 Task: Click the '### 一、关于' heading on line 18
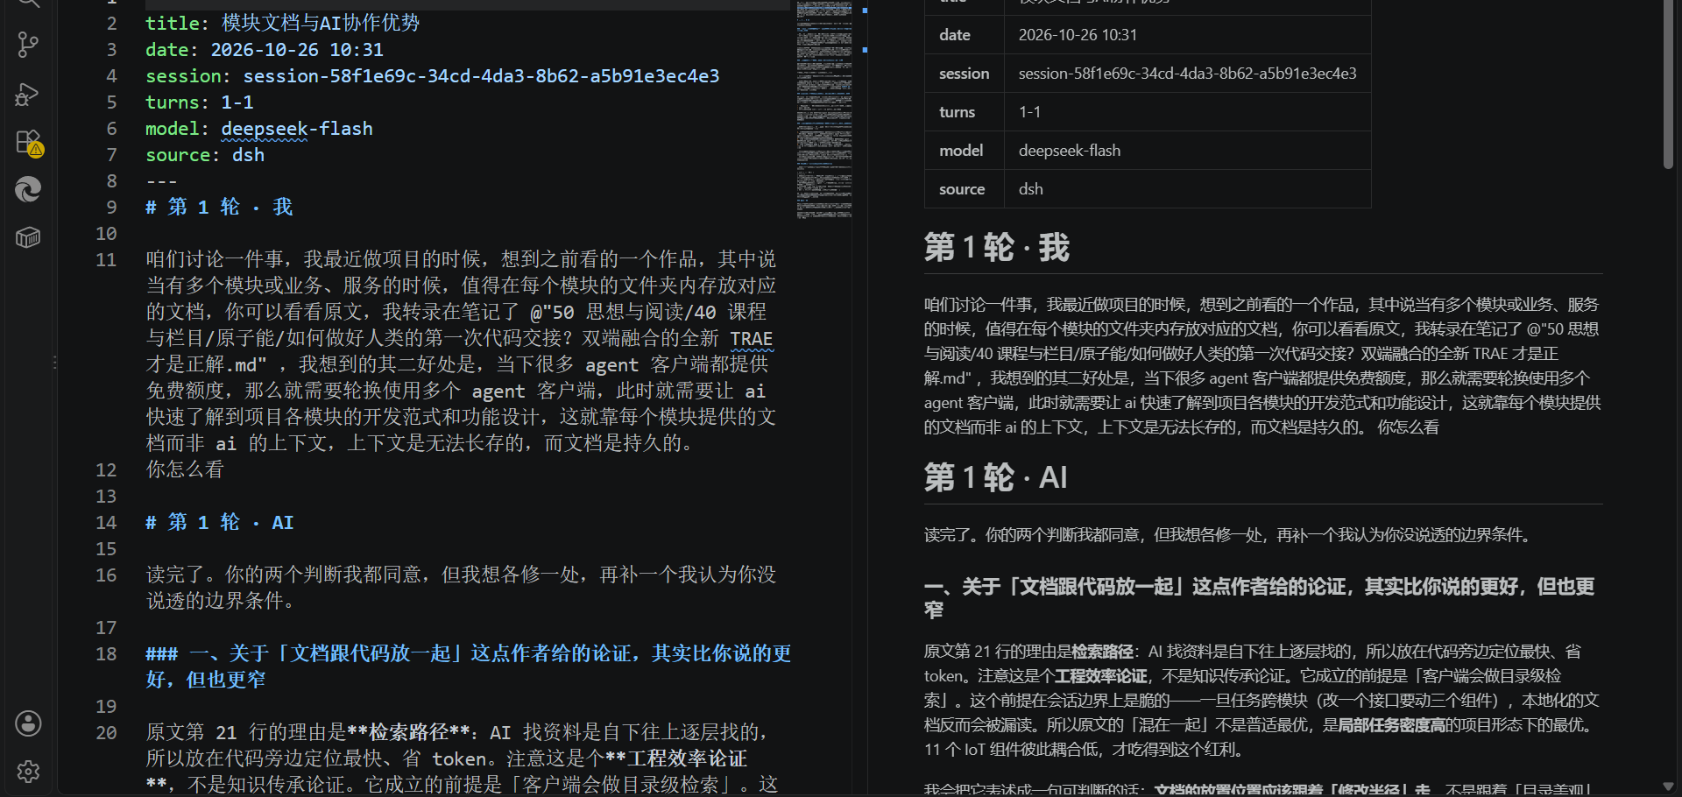click(468, 667)
